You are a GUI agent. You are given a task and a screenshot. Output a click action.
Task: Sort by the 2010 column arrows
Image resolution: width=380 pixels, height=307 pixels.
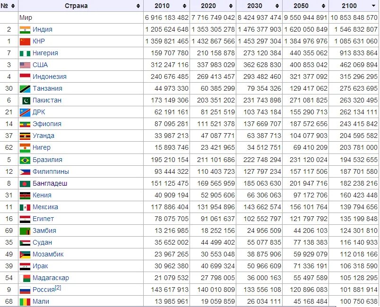coord(185,6)
